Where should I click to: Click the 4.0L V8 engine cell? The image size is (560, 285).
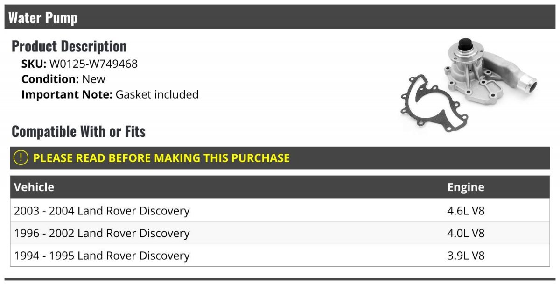[466, 233]
